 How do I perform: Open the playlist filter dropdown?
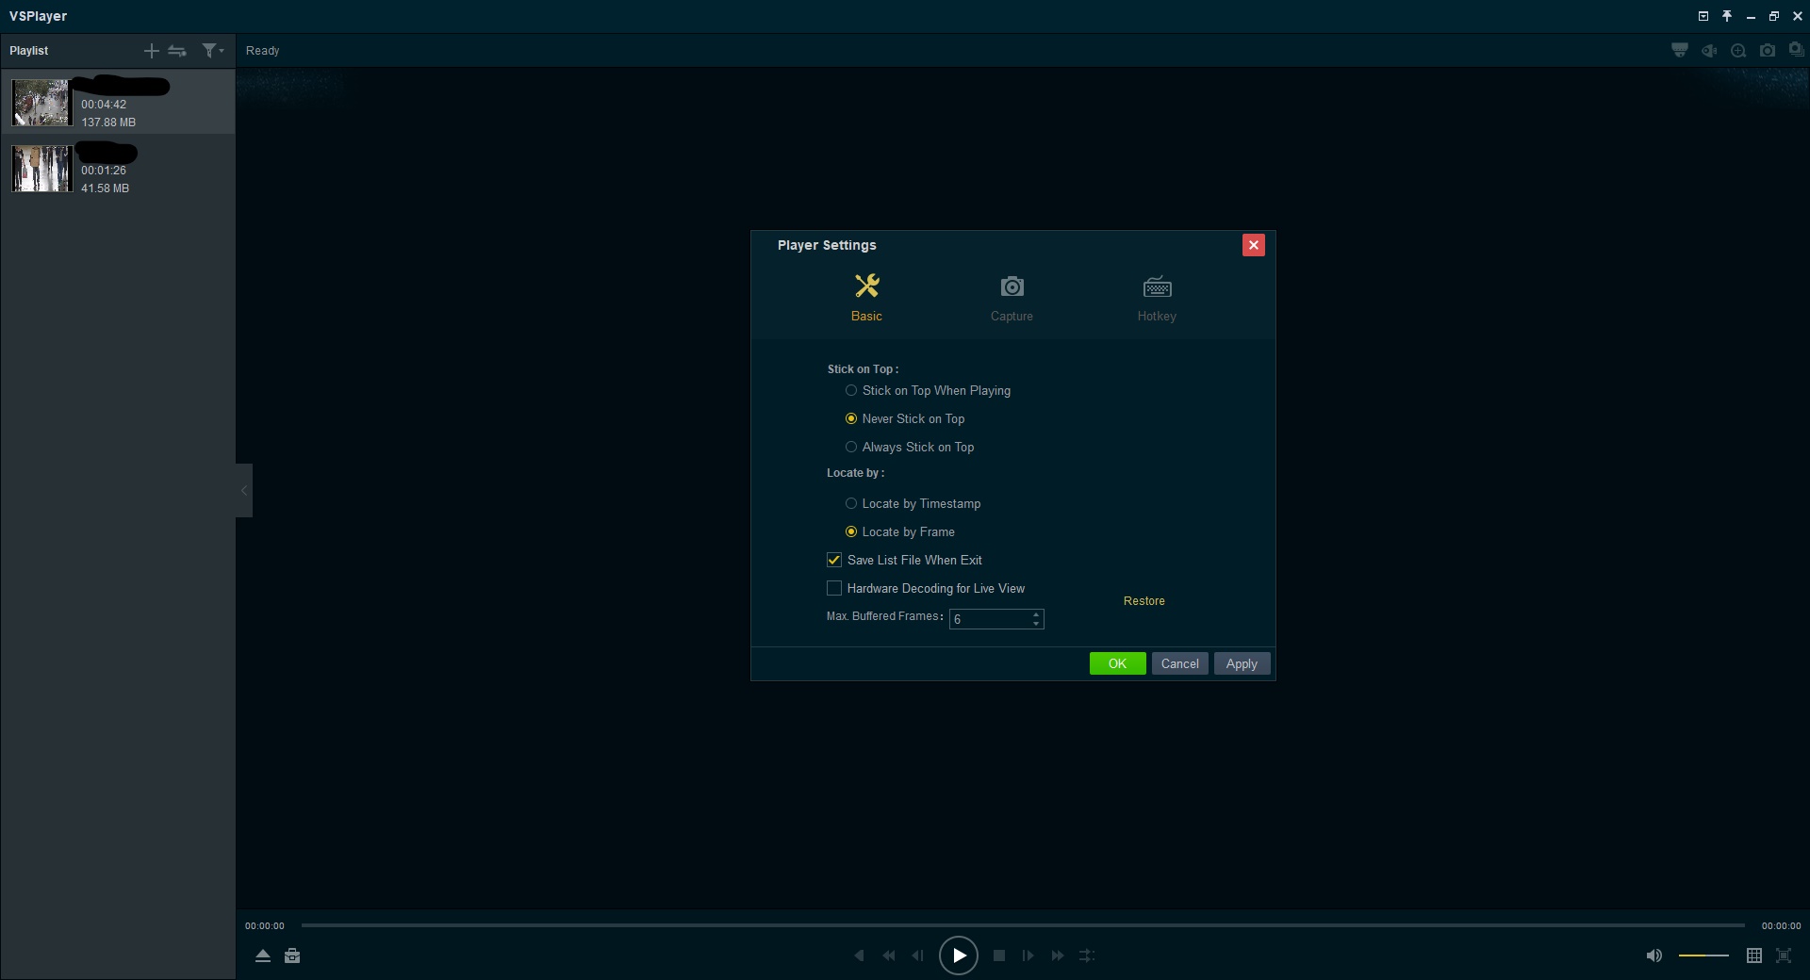click(213, 51)
